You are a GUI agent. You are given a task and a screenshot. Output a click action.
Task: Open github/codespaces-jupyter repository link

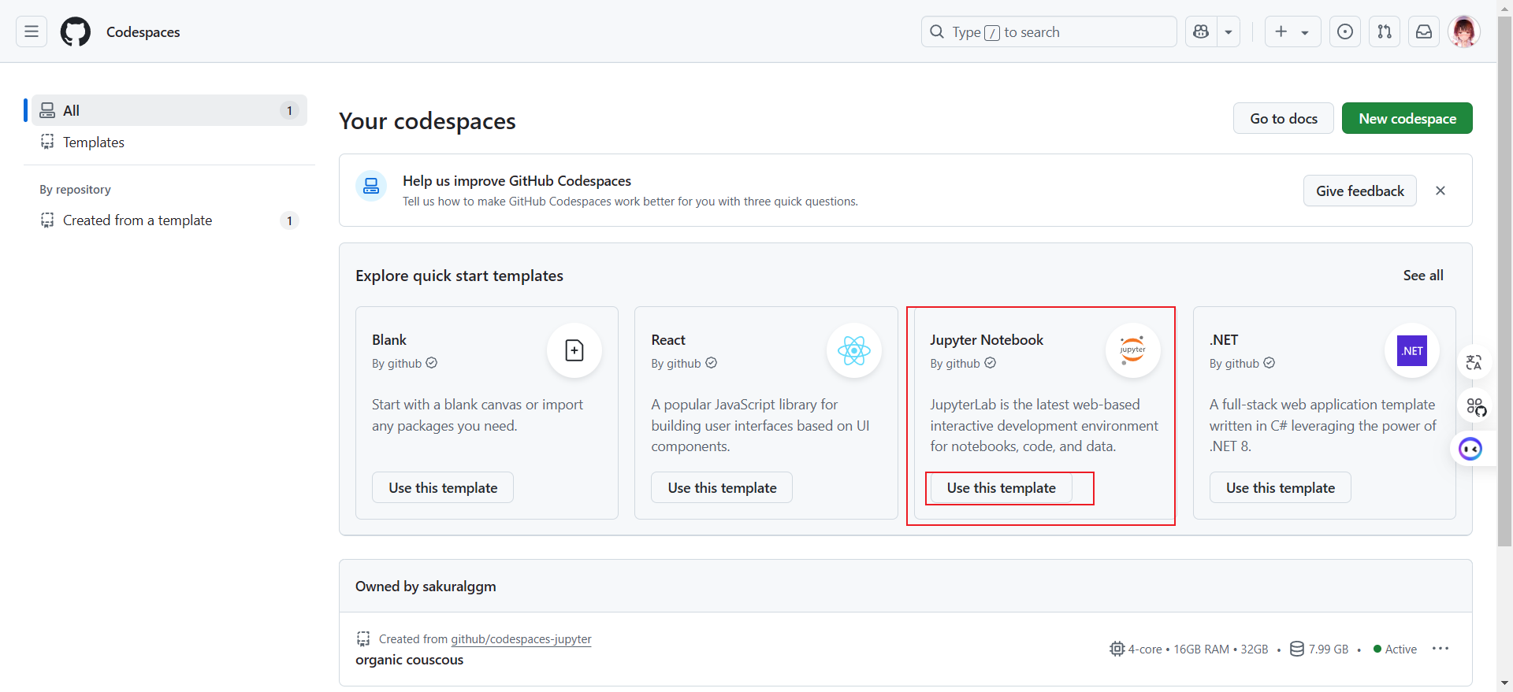coord(521,639)
